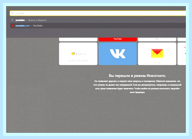Screen dimensions: 192x139
Task: Choose the "YouTube" title in the second suggestion
Action: 38,26
